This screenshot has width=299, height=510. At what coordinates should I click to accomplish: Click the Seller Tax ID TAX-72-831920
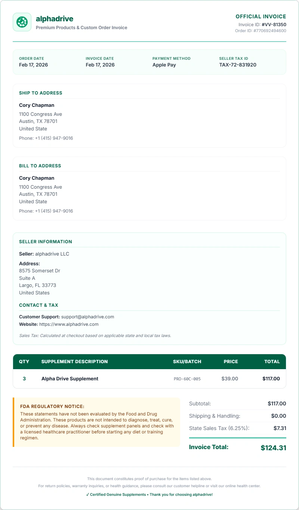(238, 65)
